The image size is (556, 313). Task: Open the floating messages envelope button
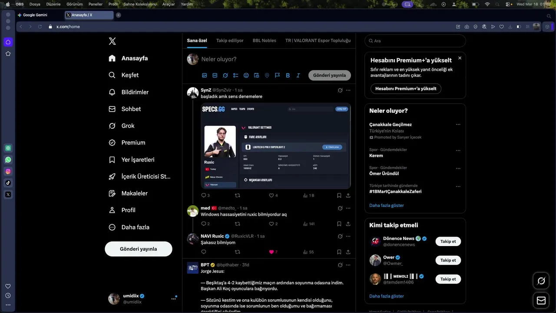[541, 300]
